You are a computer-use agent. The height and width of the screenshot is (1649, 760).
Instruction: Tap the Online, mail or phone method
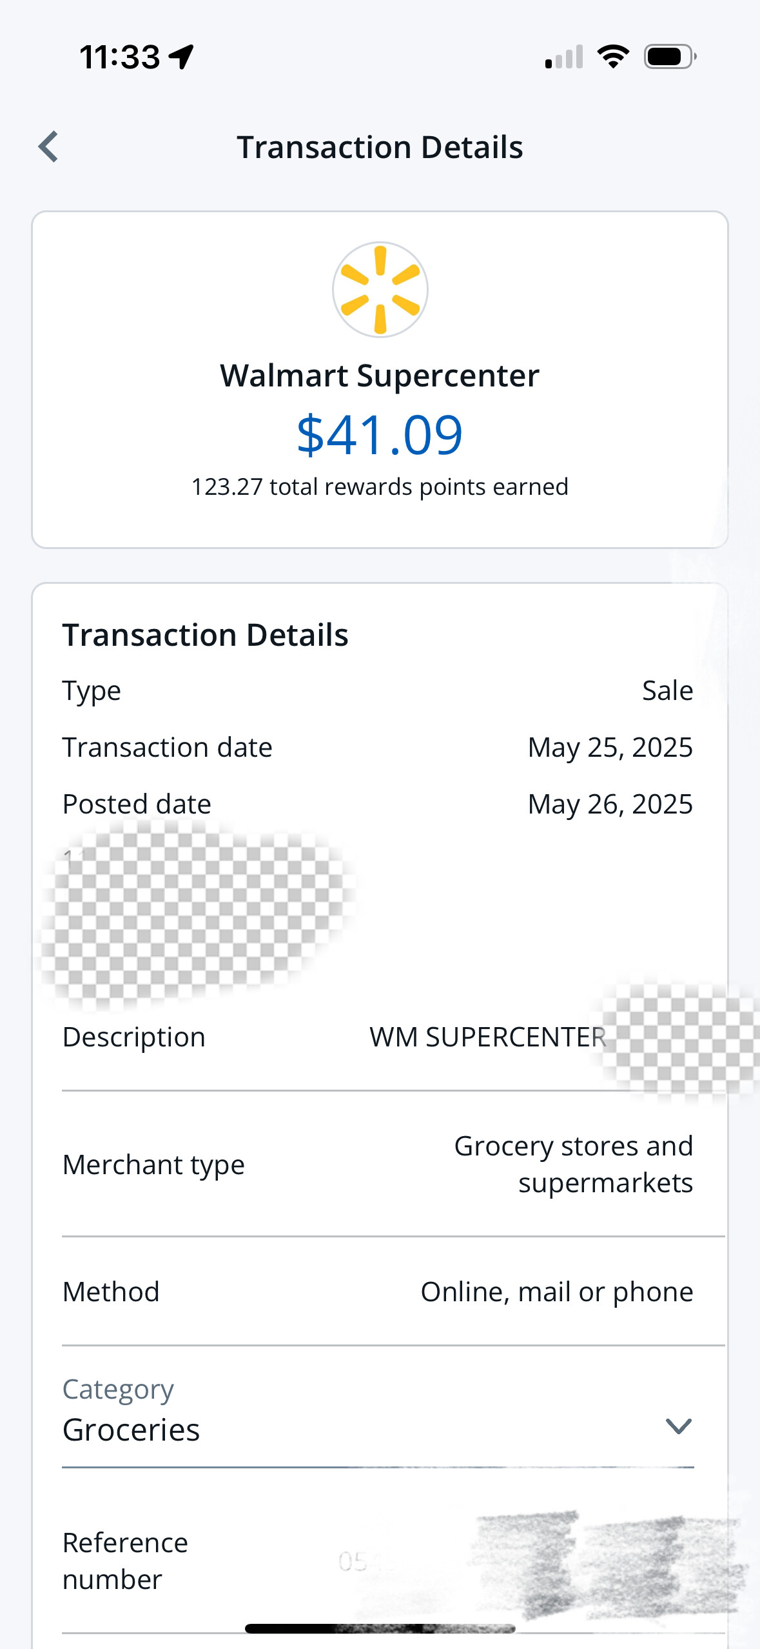[557, 1292]
